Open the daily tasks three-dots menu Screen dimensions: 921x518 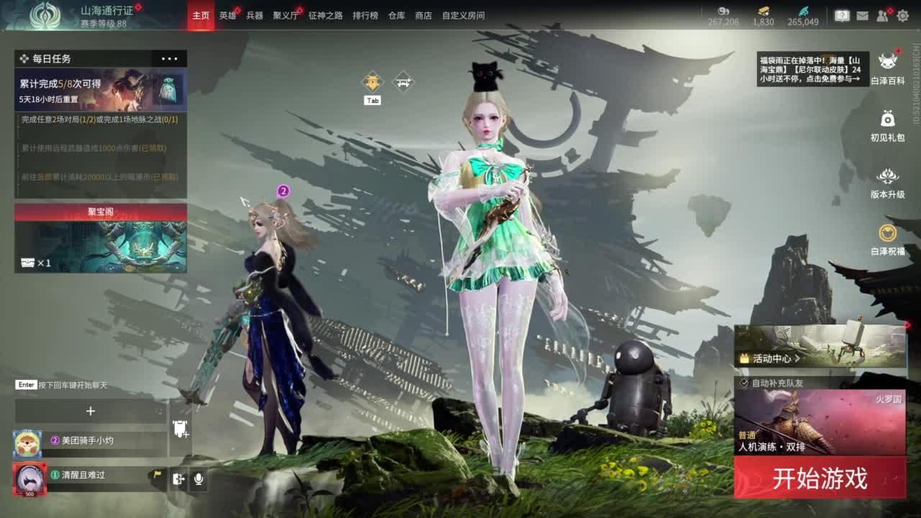pos(170,59)
